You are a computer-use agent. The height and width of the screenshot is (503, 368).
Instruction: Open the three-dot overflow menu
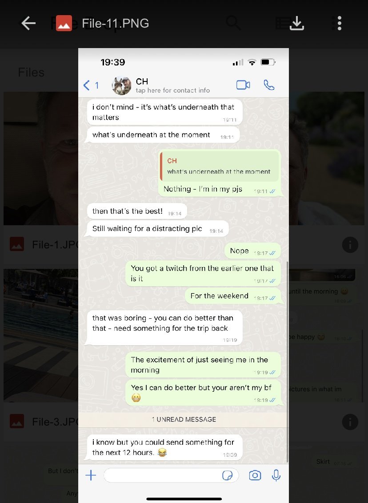tap(340, 24)
